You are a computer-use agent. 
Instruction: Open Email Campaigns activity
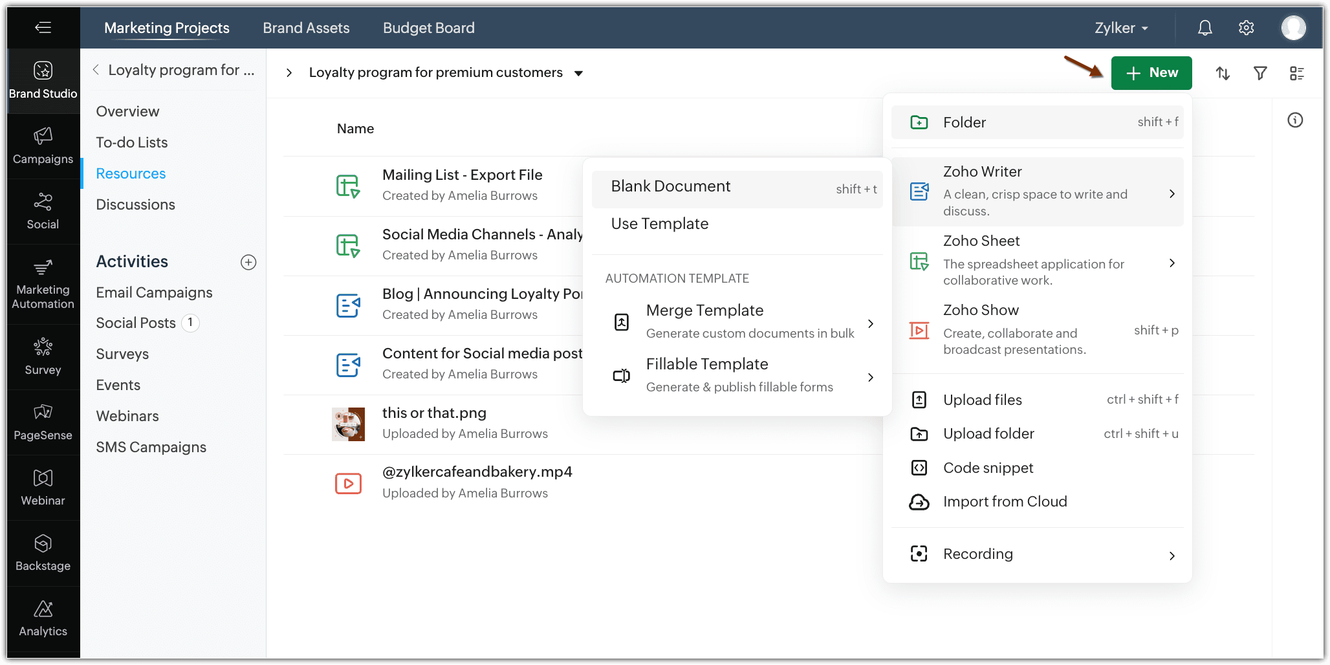154,292
